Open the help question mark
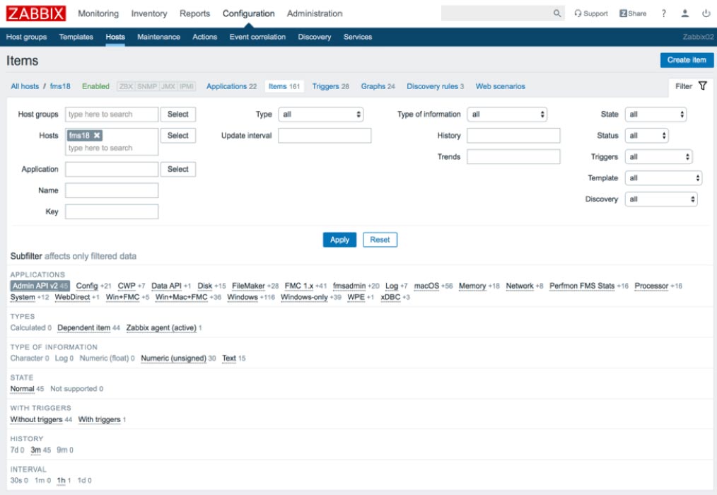717x495 pixels. (663, 13)
